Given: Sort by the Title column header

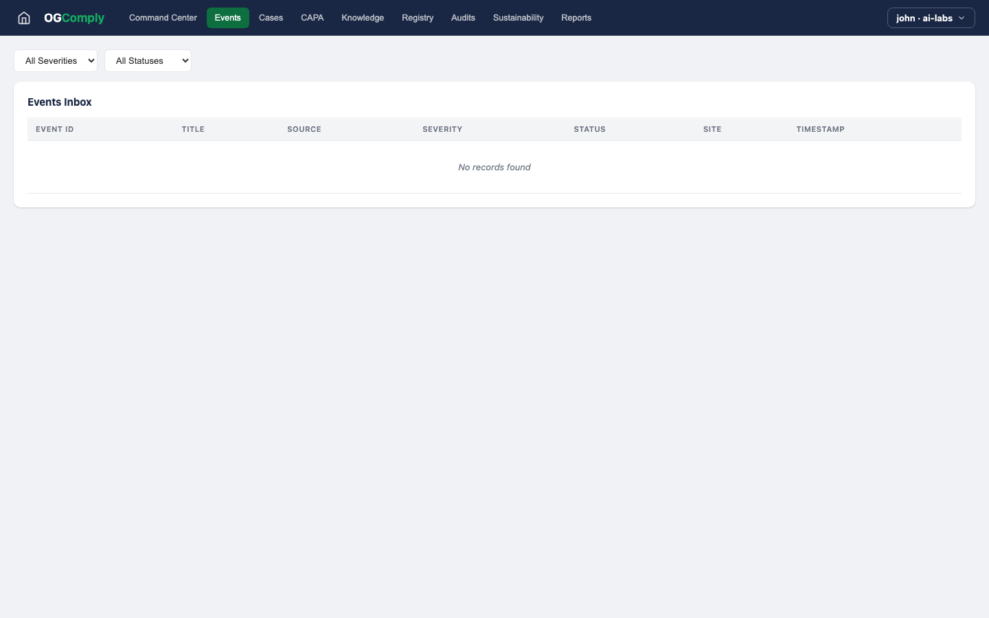Looking at the screenshot, I should coord(193,129).
